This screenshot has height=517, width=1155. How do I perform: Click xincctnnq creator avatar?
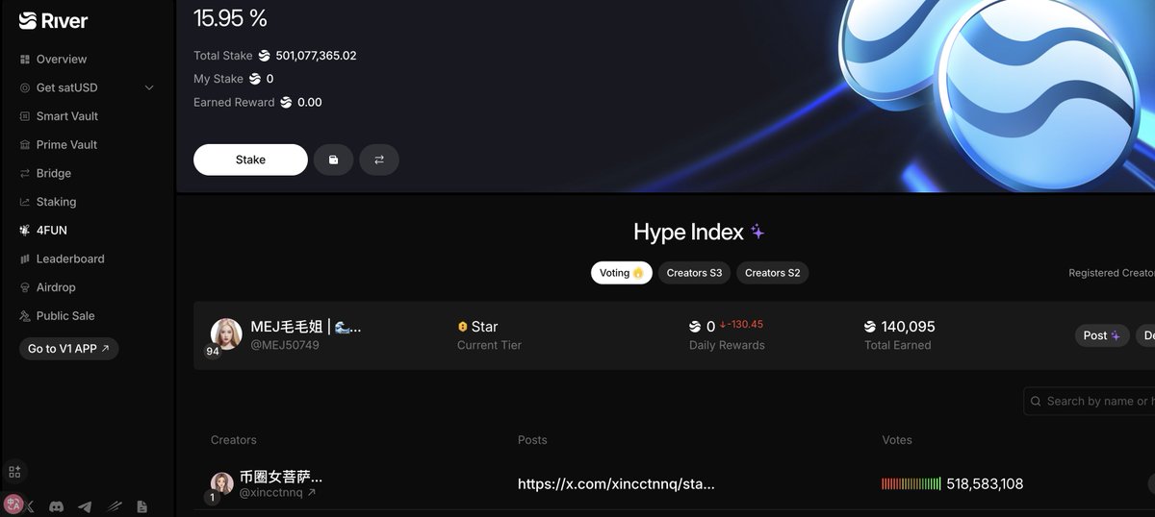tap(222, 483)
